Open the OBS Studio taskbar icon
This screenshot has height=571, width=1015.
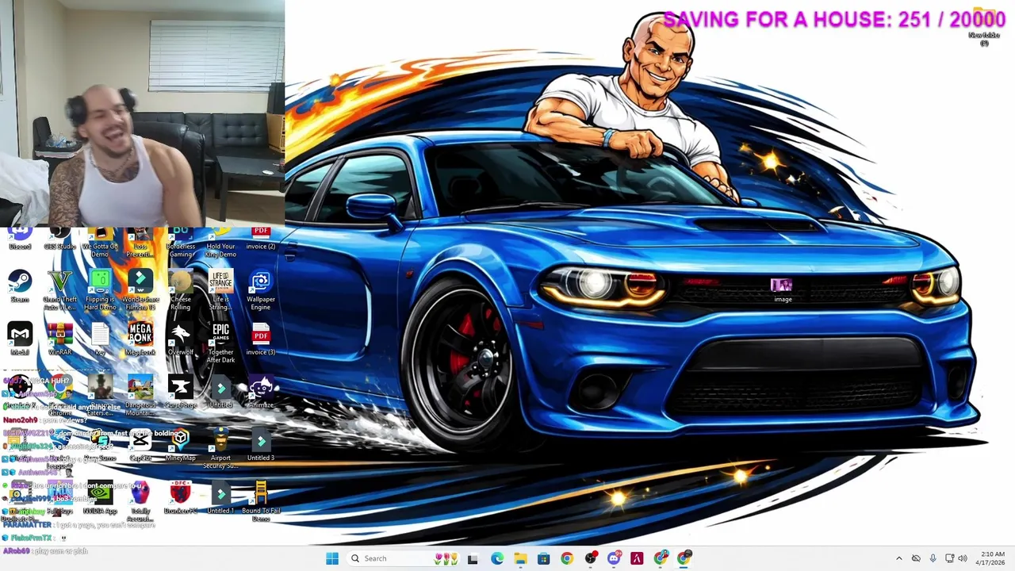pyautogui.click(x=590, y=558)
